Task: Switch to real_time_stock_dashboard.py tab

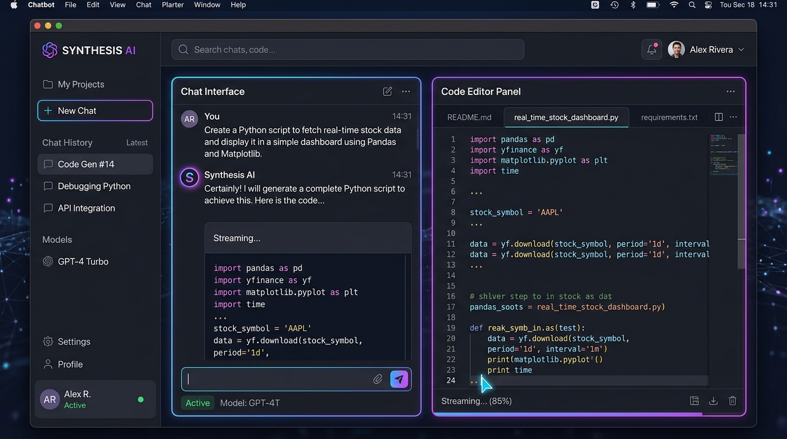Action: 566,117
